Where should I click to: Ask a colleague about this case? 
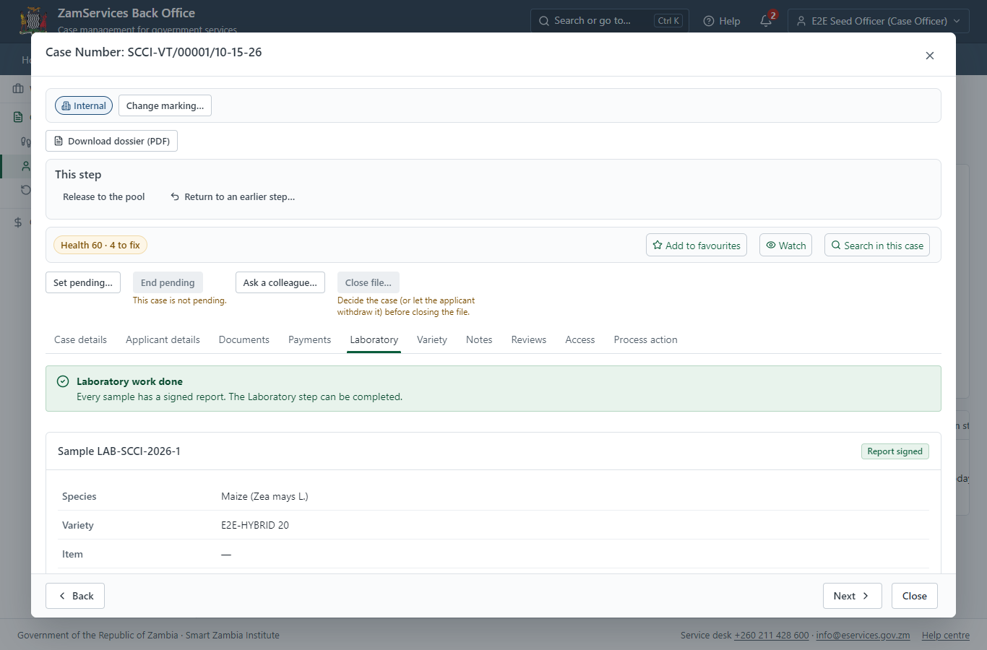(x=280, y=282)
